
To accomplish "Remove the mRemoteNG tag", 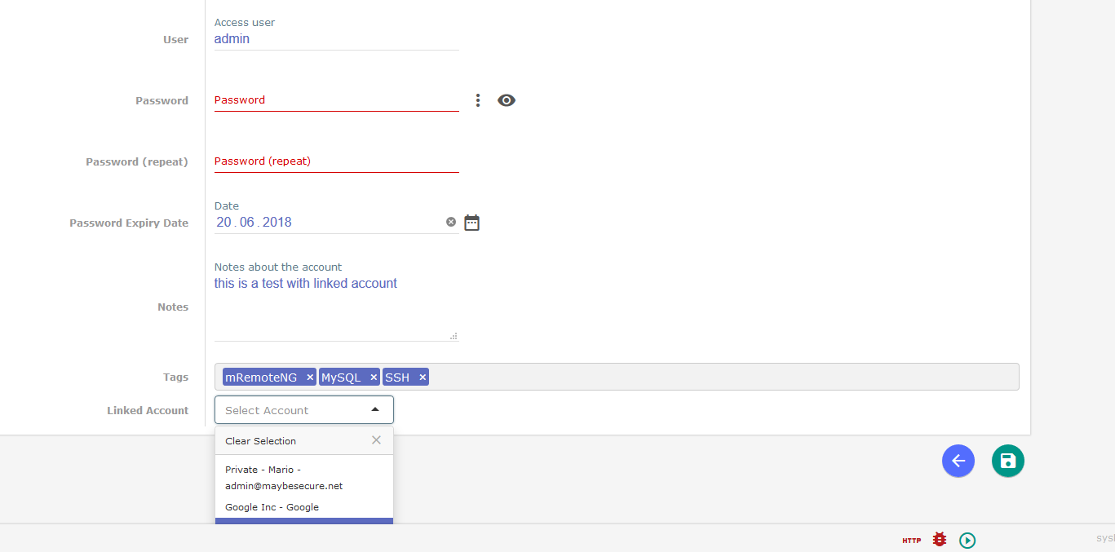I will 309,377.
